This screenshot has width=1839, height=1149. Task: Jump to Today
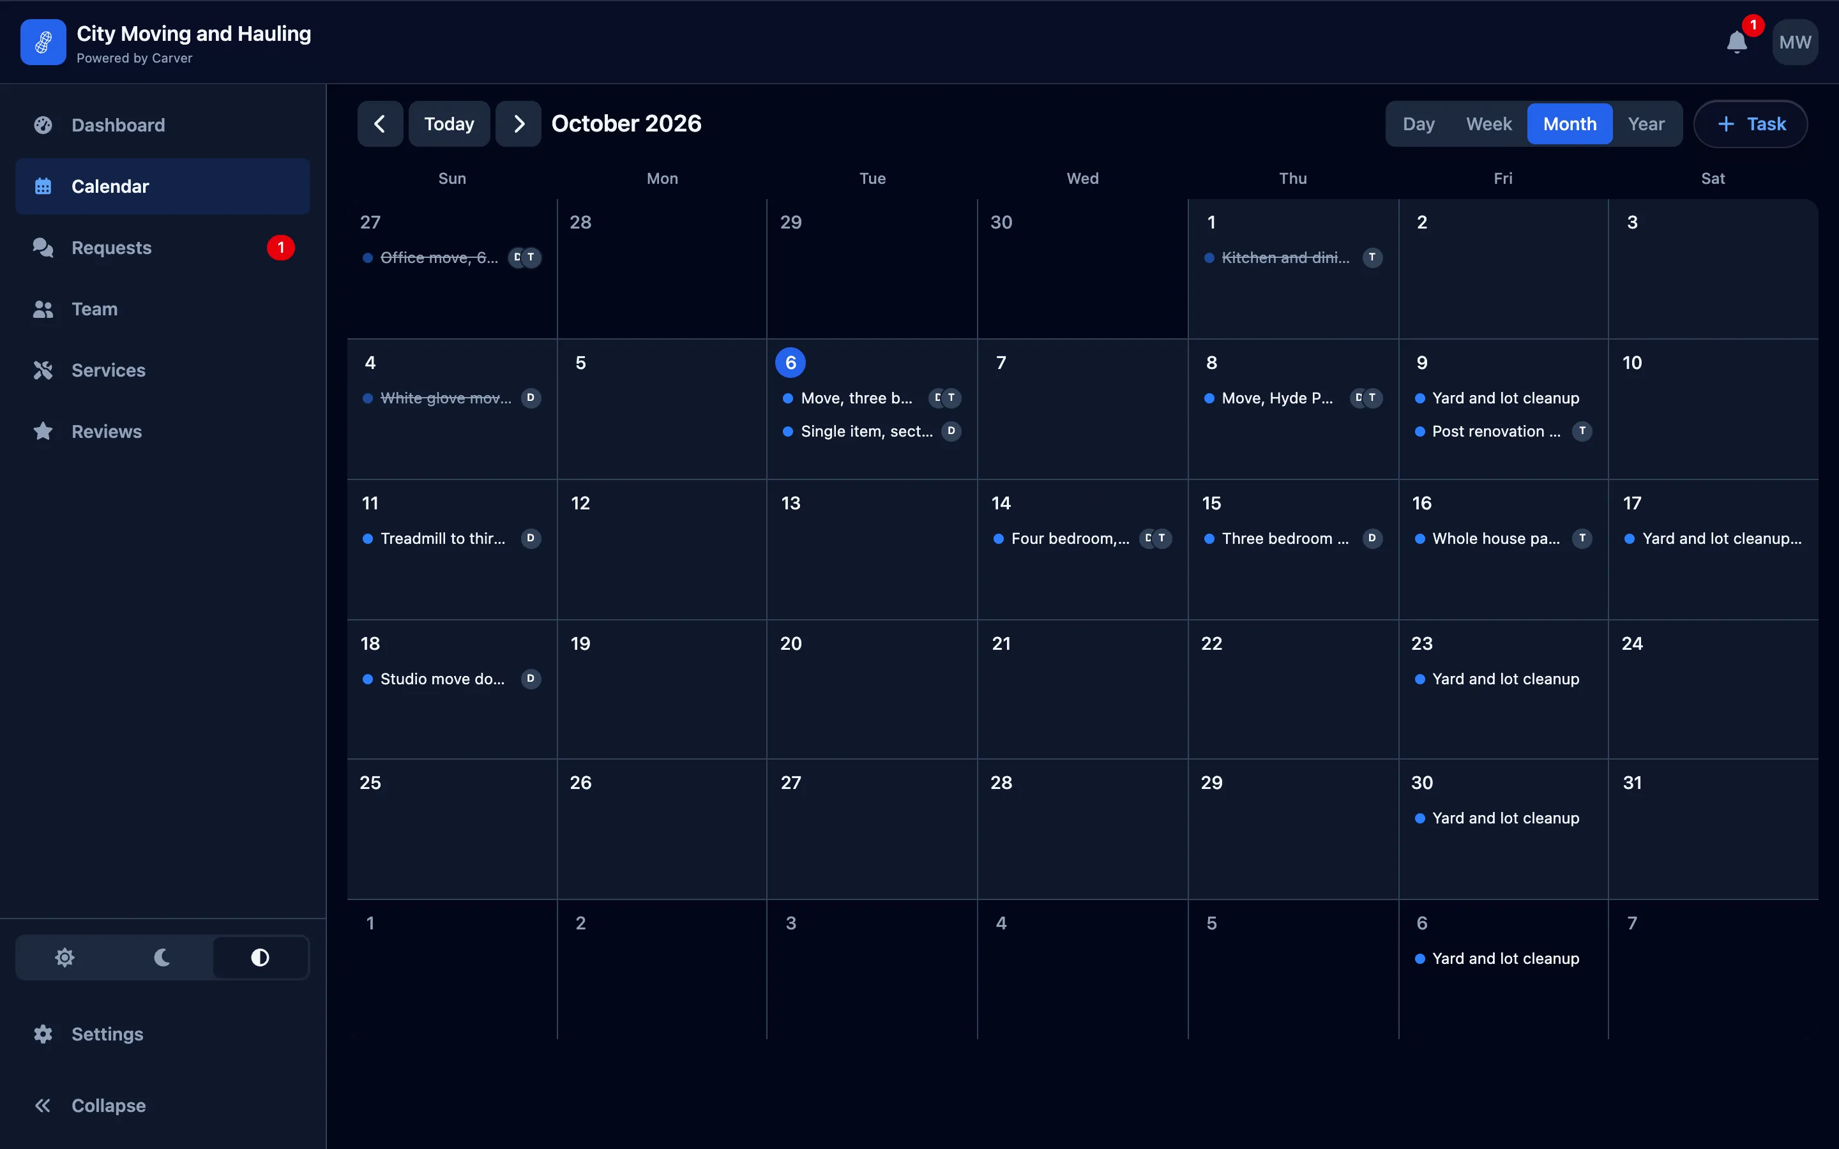coord(449,124)
